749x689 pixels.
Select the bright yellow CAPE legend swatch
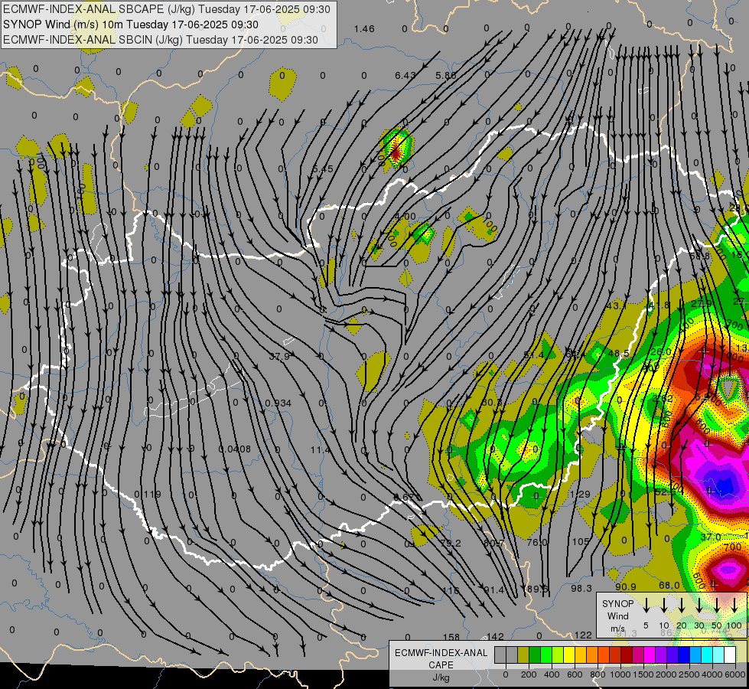[569, 655]
